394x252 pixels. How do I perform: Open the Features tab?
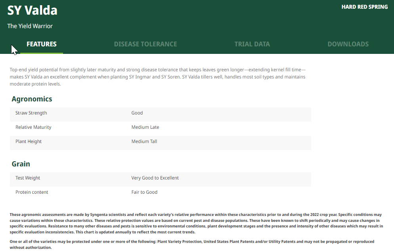(42, 44)
